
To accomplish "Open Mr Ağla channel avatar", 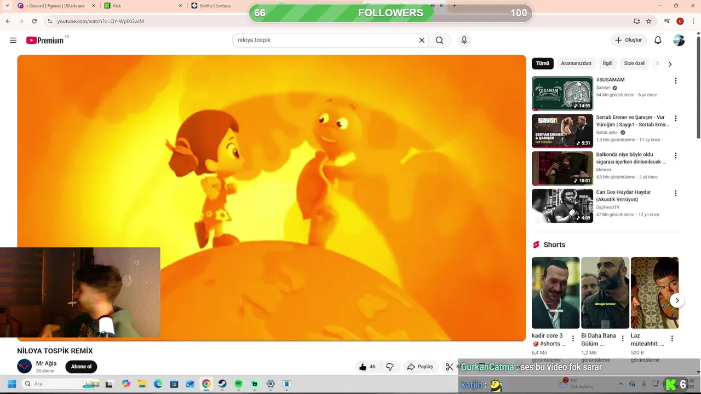I will tap(25, 366).
